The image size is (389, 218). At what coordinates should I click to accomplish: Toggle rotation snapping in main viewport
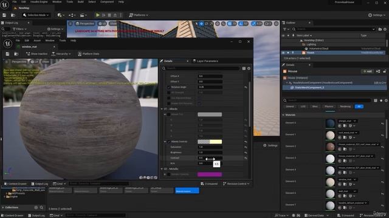(x=241, y=24)
